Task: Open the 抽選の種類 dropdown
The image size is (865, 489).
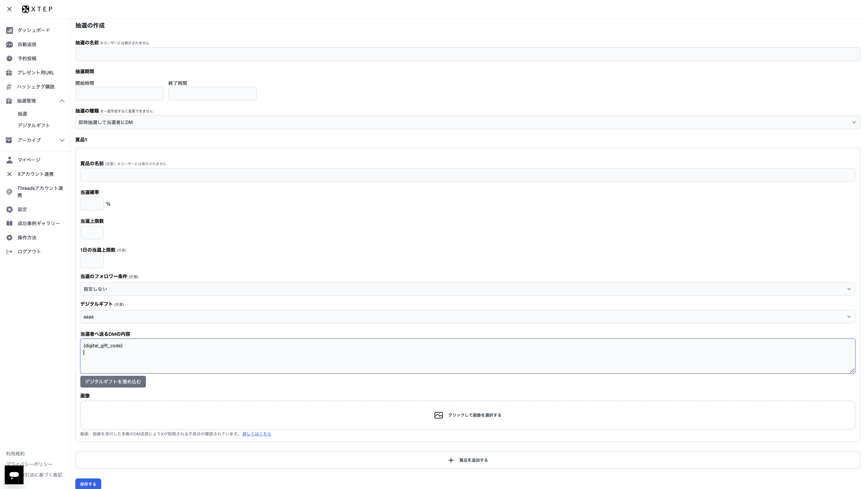Action: click(468, 122)
